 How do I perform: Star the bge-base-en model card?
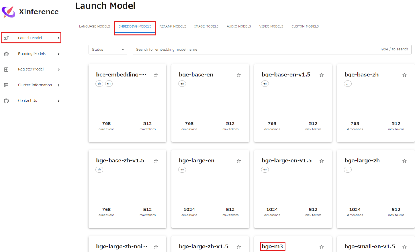pos(239,75)
